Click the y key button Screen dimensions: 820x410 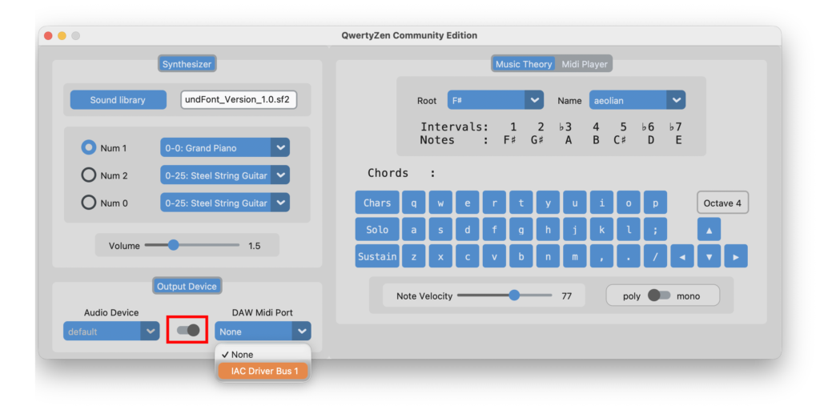(548, 203)
